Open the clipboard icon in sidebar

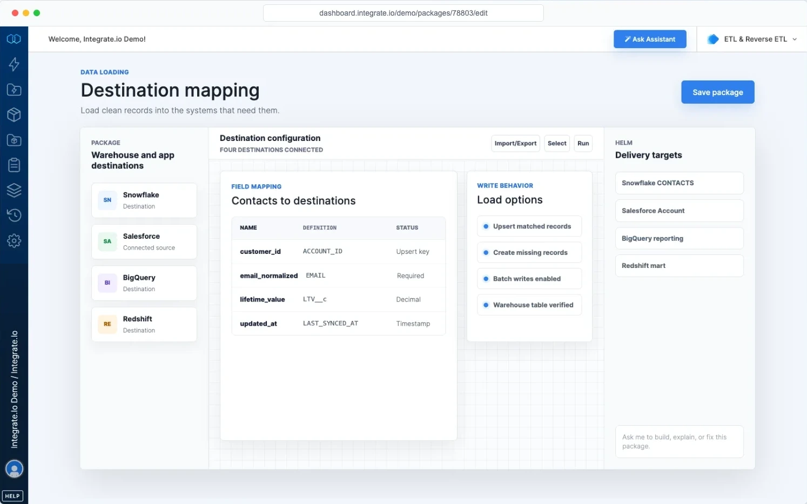14,165
